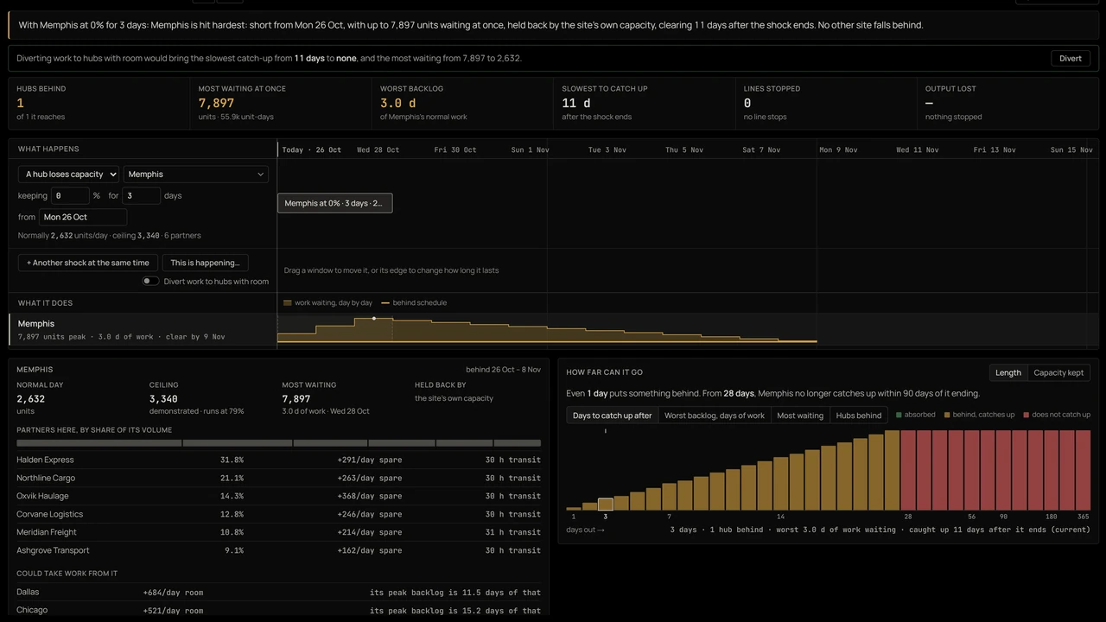Click the Normal Day value '2,632'

[31, 399]
